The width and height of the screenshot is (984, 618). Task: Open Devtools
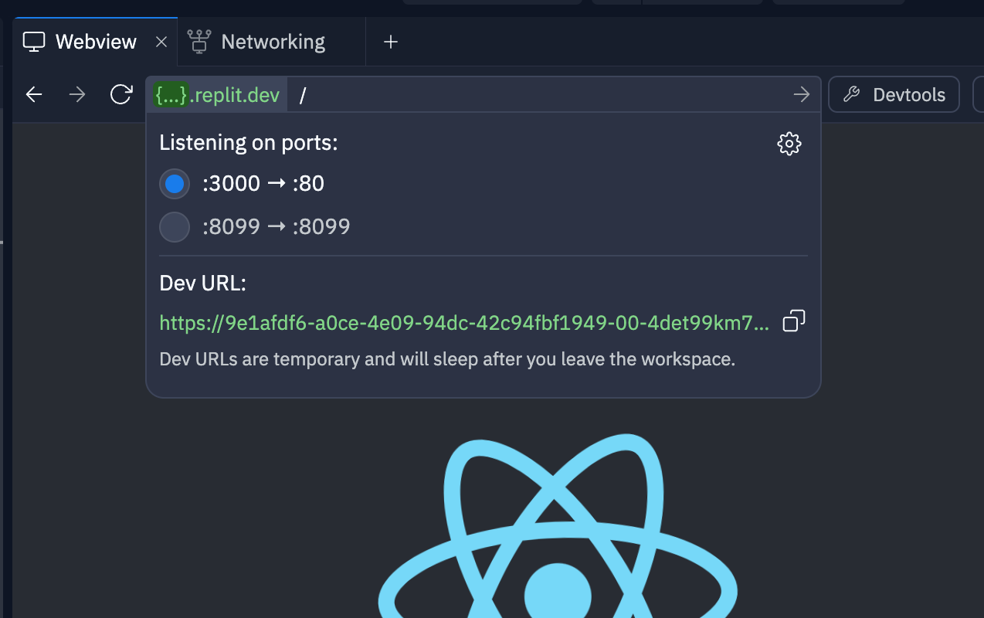point(894,94)
